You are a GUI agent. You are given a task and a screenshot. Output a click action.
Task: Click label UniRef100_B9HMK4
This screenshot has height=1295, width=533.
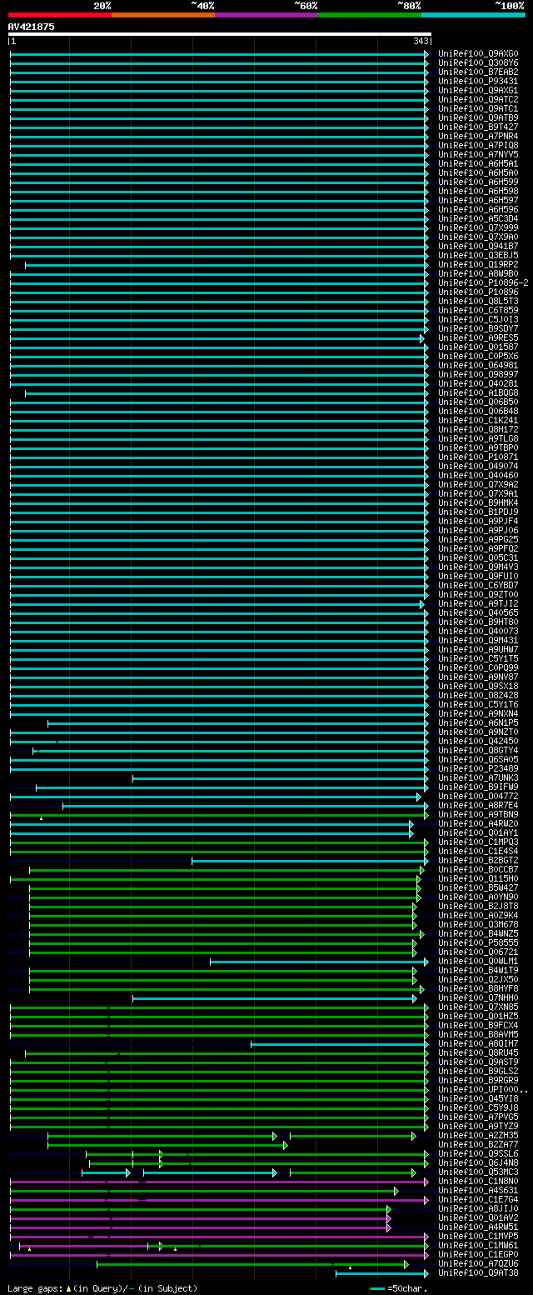tap(478, 503)
